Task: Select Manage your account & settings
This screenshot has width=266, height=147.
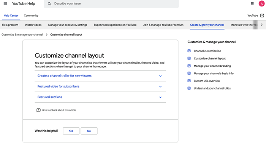Action: [68, 25]
